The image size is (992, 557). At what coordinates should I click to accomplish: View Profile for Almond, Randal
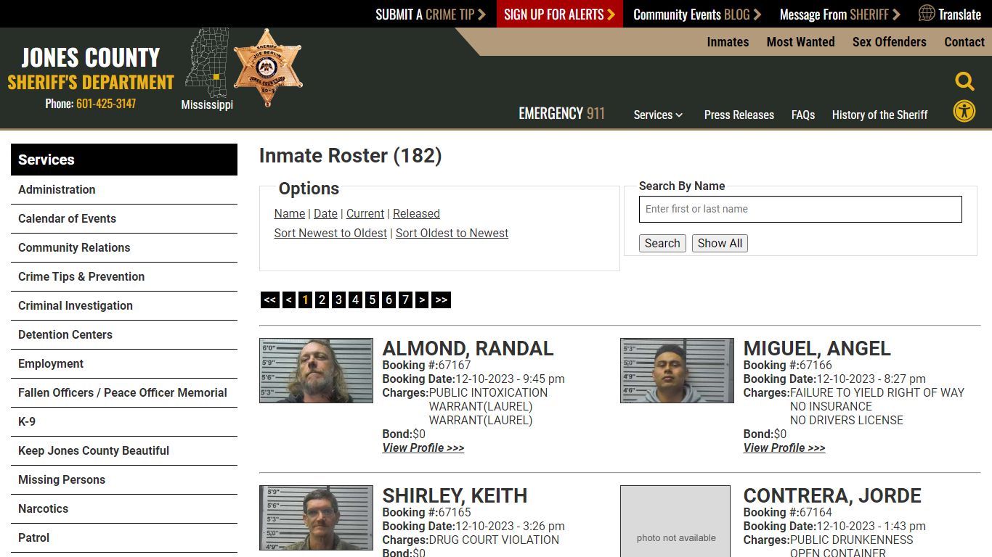(x=423, y=447)
